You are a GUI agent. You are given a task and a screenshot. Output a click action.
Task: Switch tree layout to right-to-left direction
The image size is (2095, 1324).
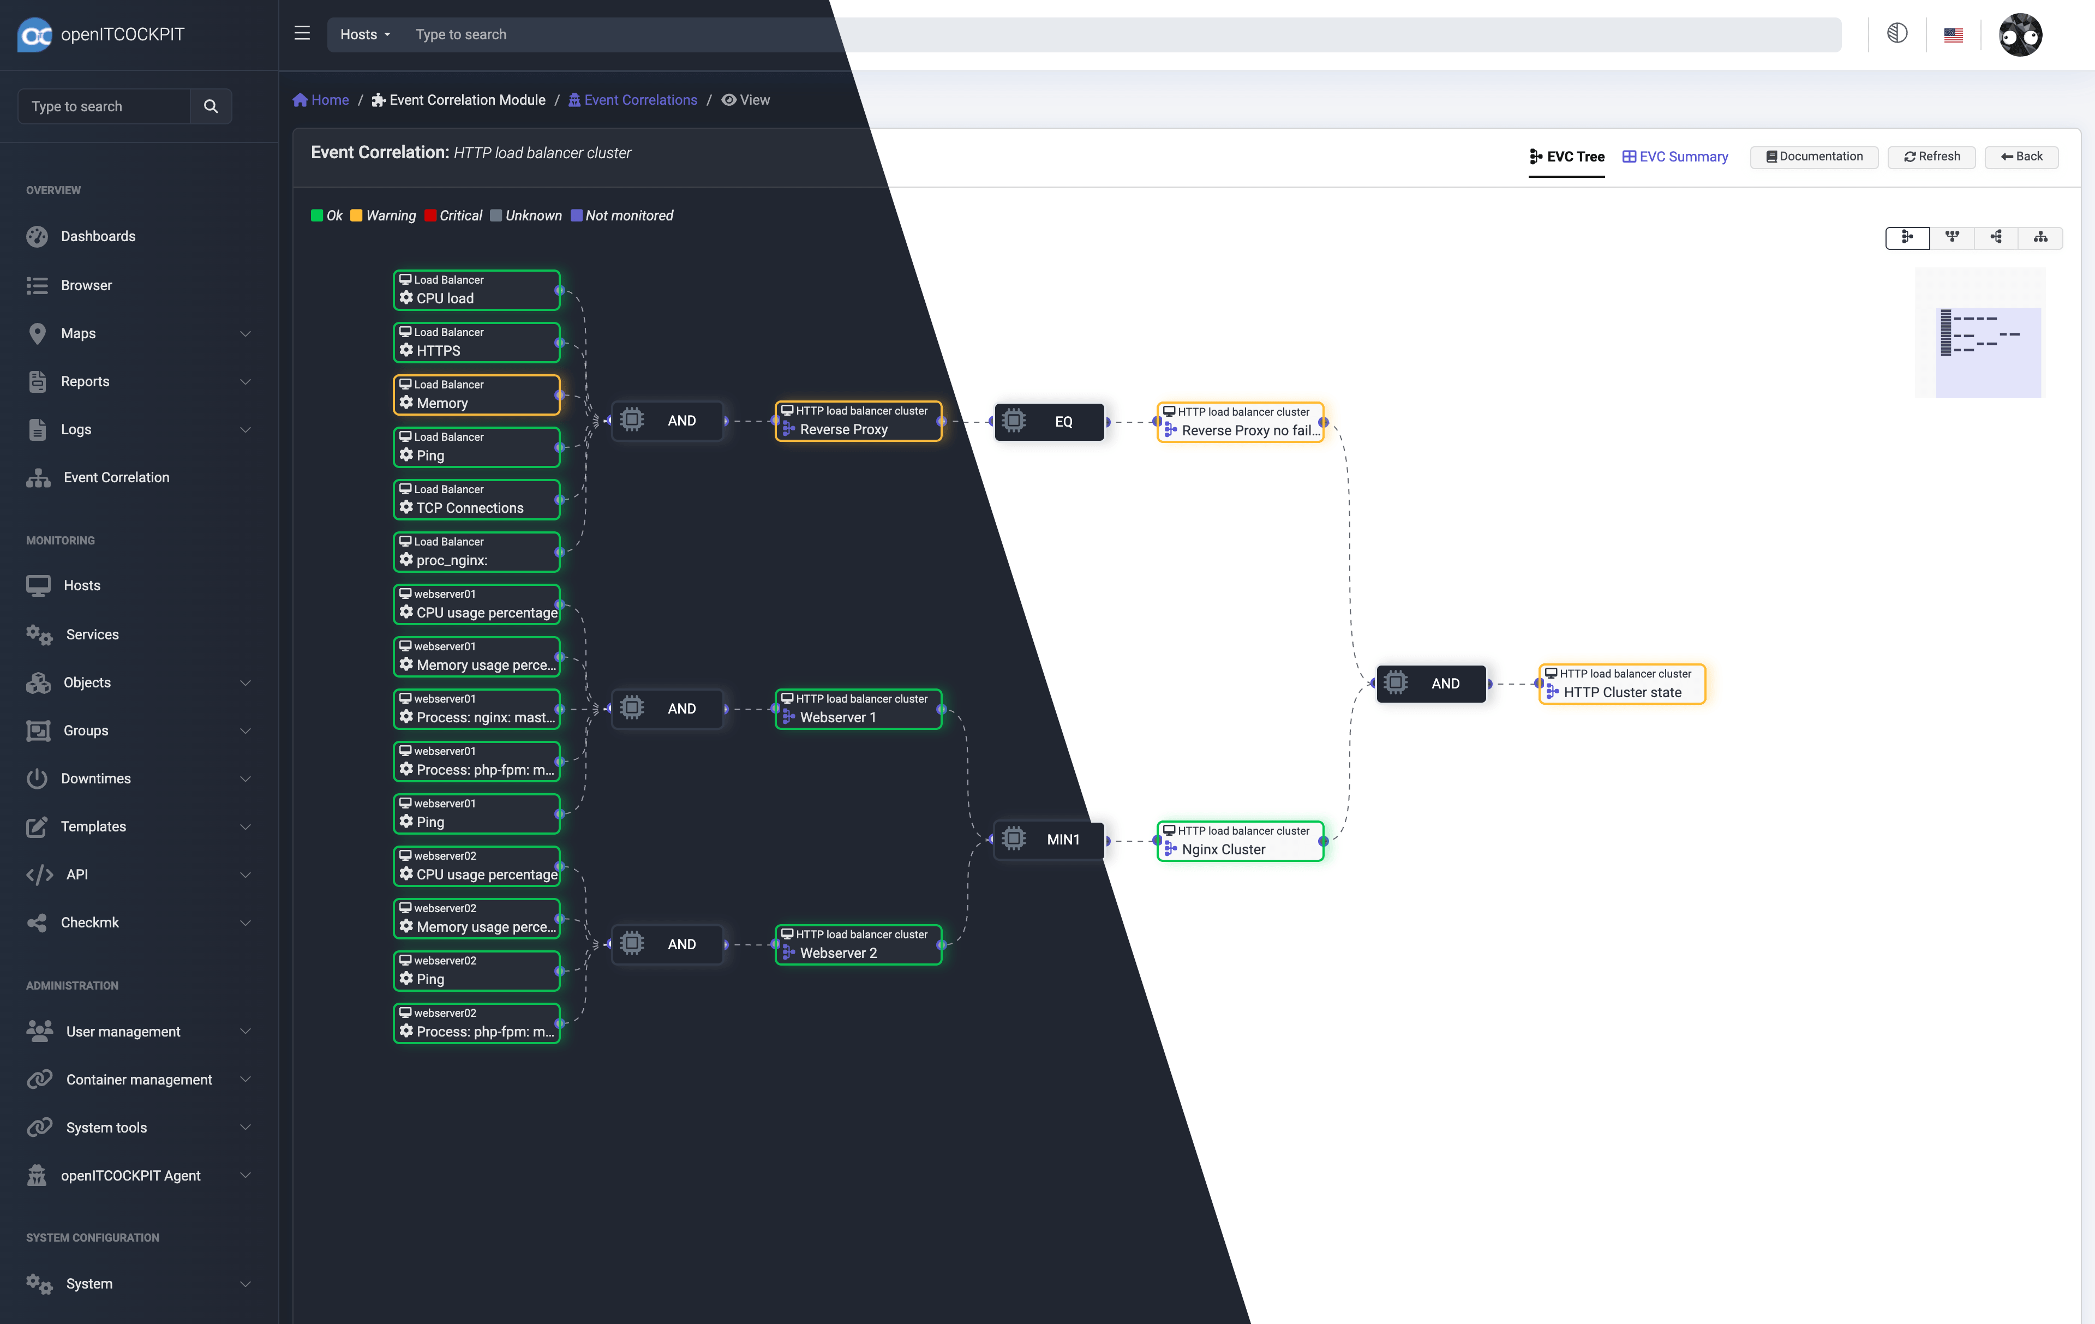(1996, 237)
